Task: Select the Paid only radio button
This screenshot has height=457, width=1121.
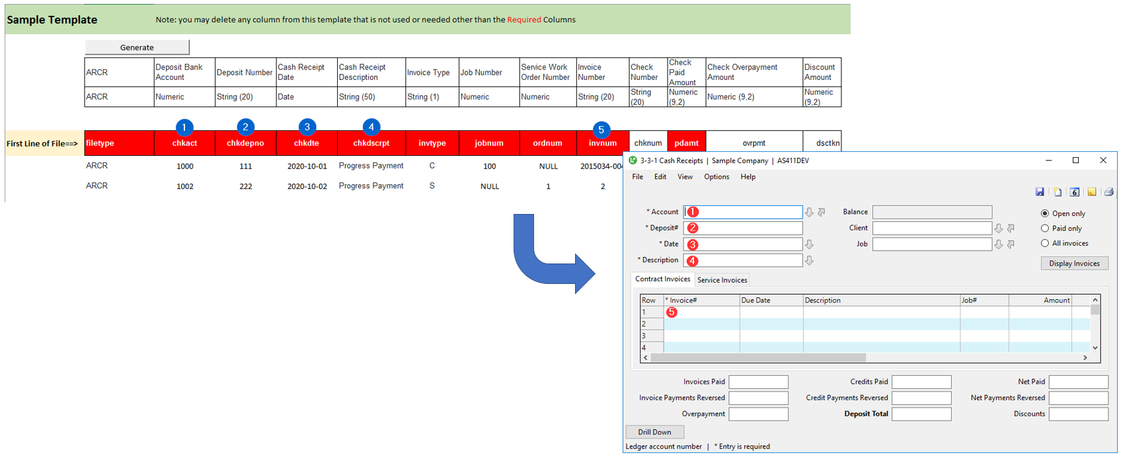Action: 1045,228
